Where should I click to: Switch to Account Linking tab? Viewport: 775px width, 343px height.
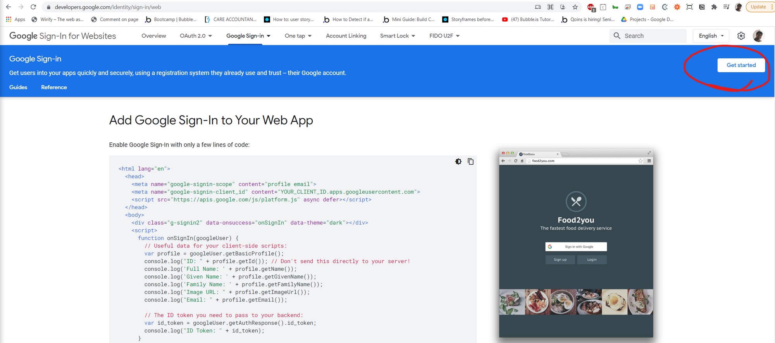(346, 36)
